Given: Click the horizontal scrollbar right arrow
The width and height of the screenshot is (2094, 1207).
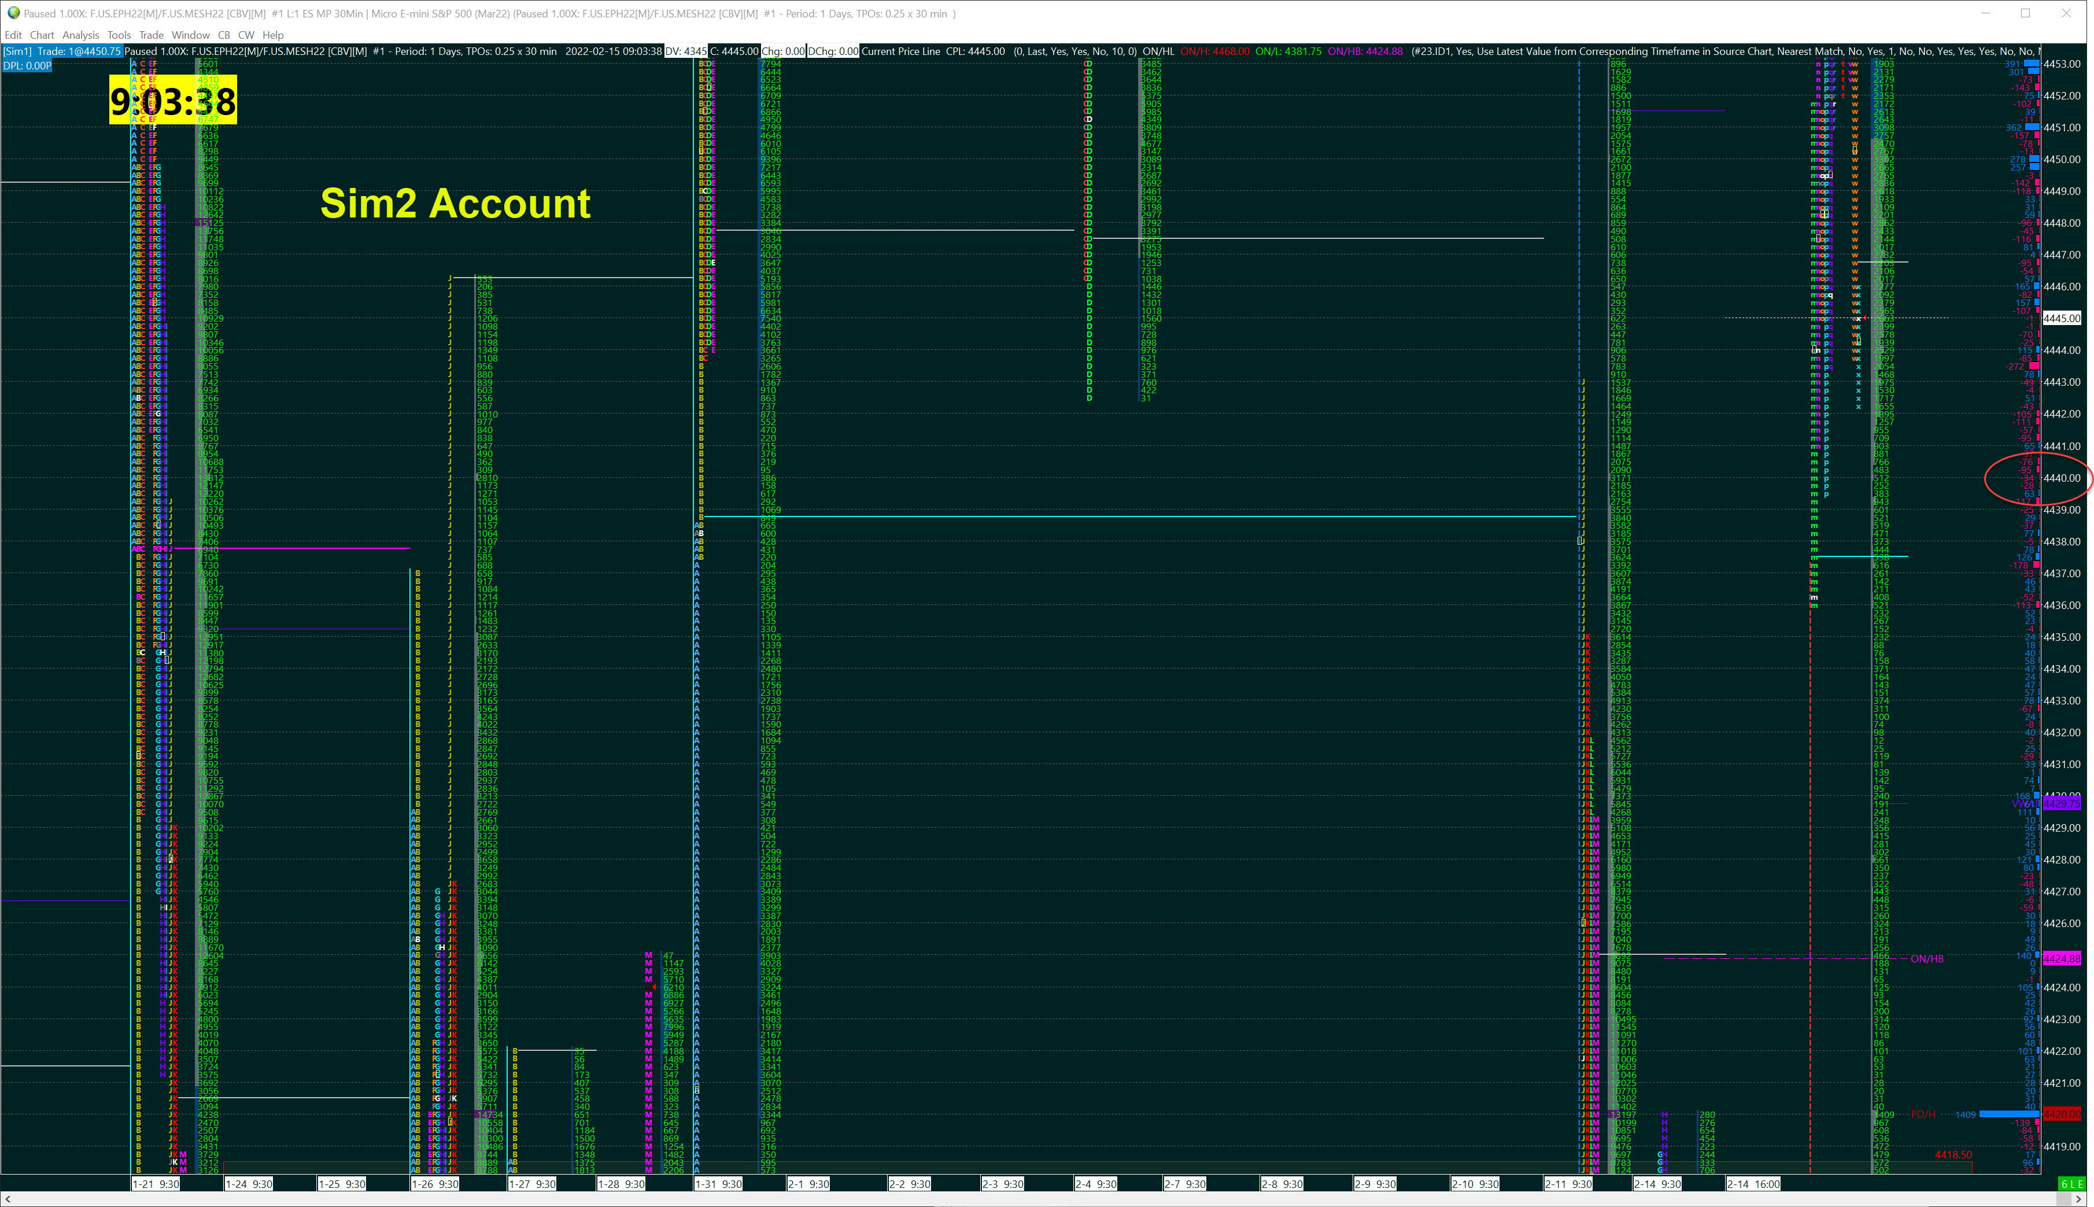Looking at the screenshot, I should (x=2079, y=1199).
